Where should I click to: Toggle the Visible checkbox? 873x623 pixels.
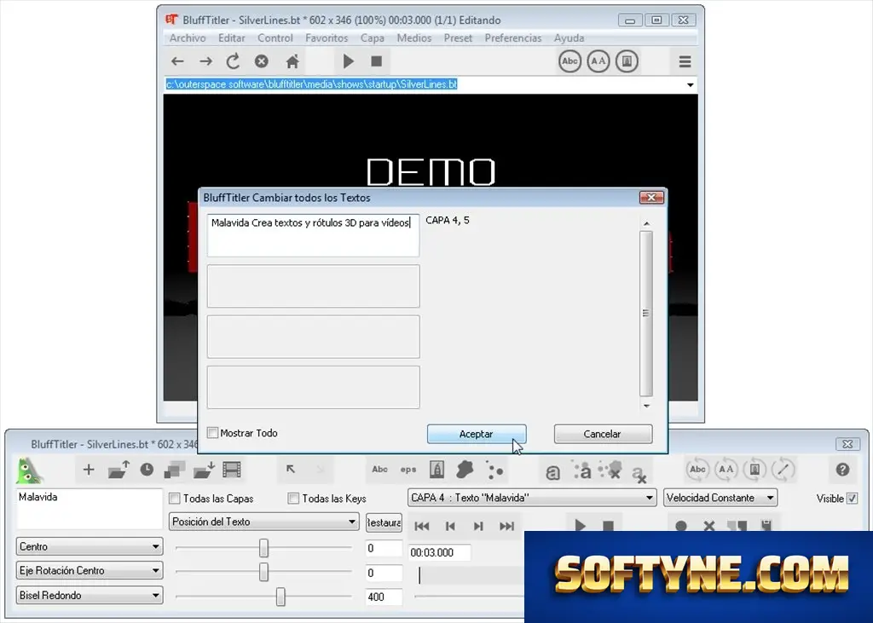coord(852,499)
